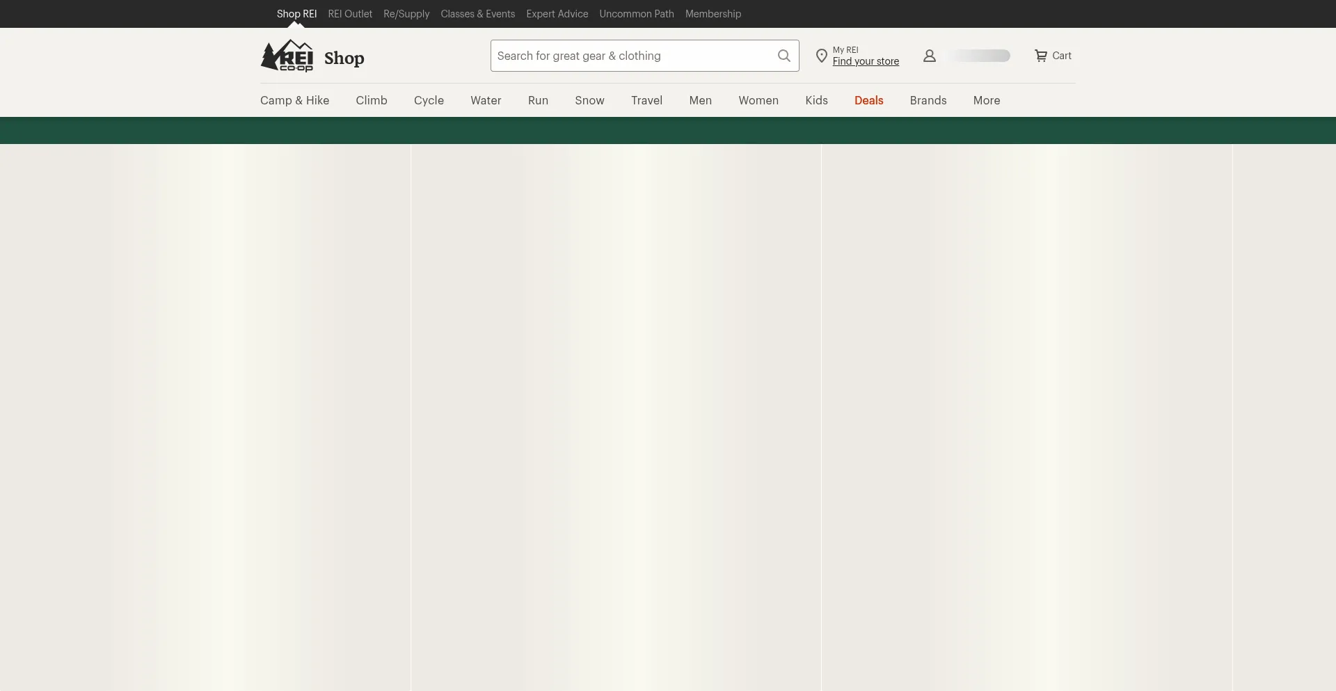1336x691 pixels.
Task: Open the shopping cart icon
Action: pyautogui.click(x=1041, y=56)
